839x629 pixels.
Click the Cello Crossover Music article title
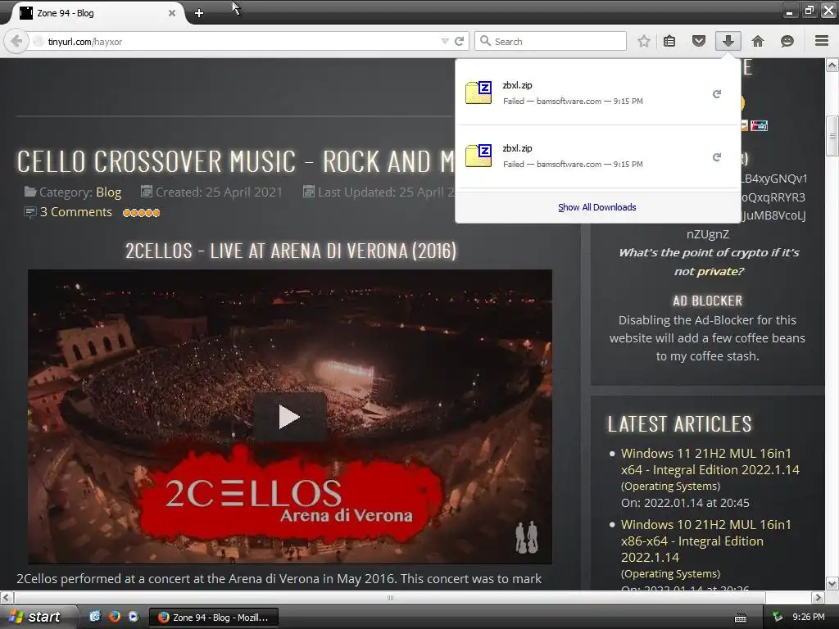click(x=235, y=161)
